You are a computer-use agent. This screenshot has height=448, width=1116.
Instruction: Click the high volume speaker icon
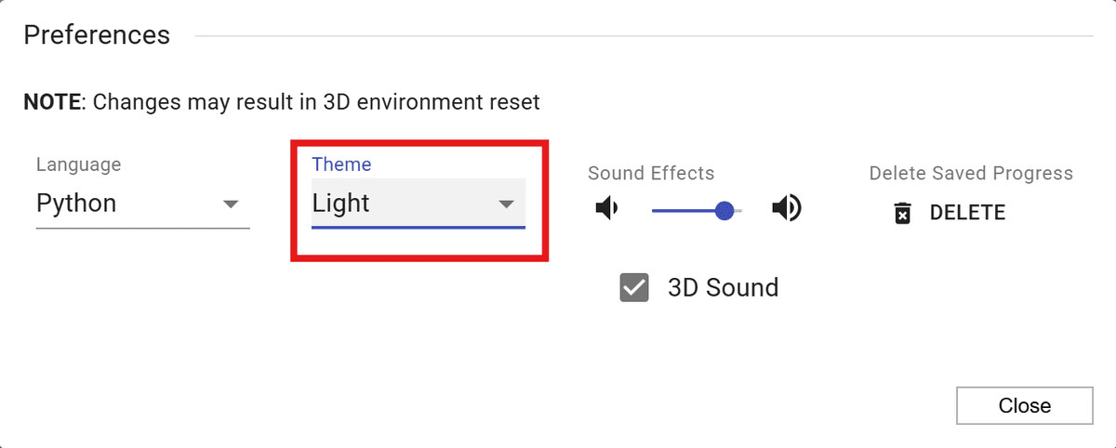(x=787, y=209)
